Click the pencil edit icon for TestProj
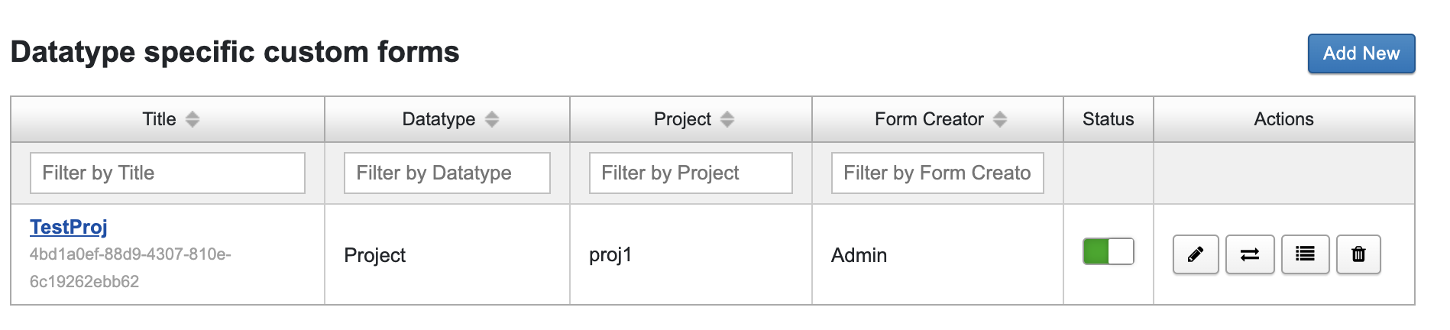 (x=1196, y=254)
